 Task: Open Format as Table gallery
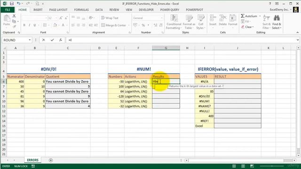tap(189, 22)
